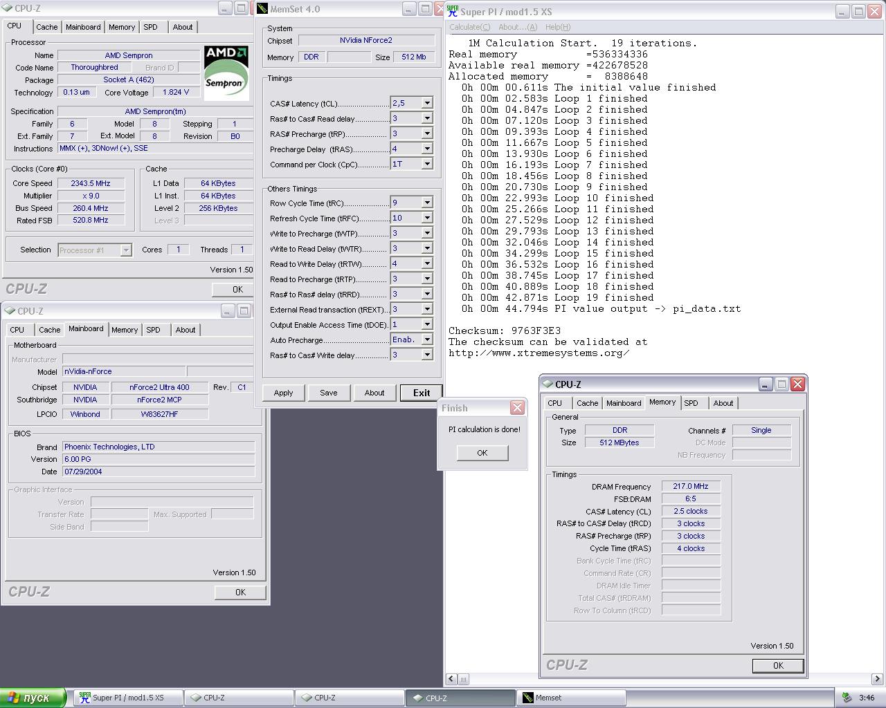Screen dimensions: 886x708
Task: Open the Precharge Delay (tRAS) dropdown
Action: coord(427,149)
